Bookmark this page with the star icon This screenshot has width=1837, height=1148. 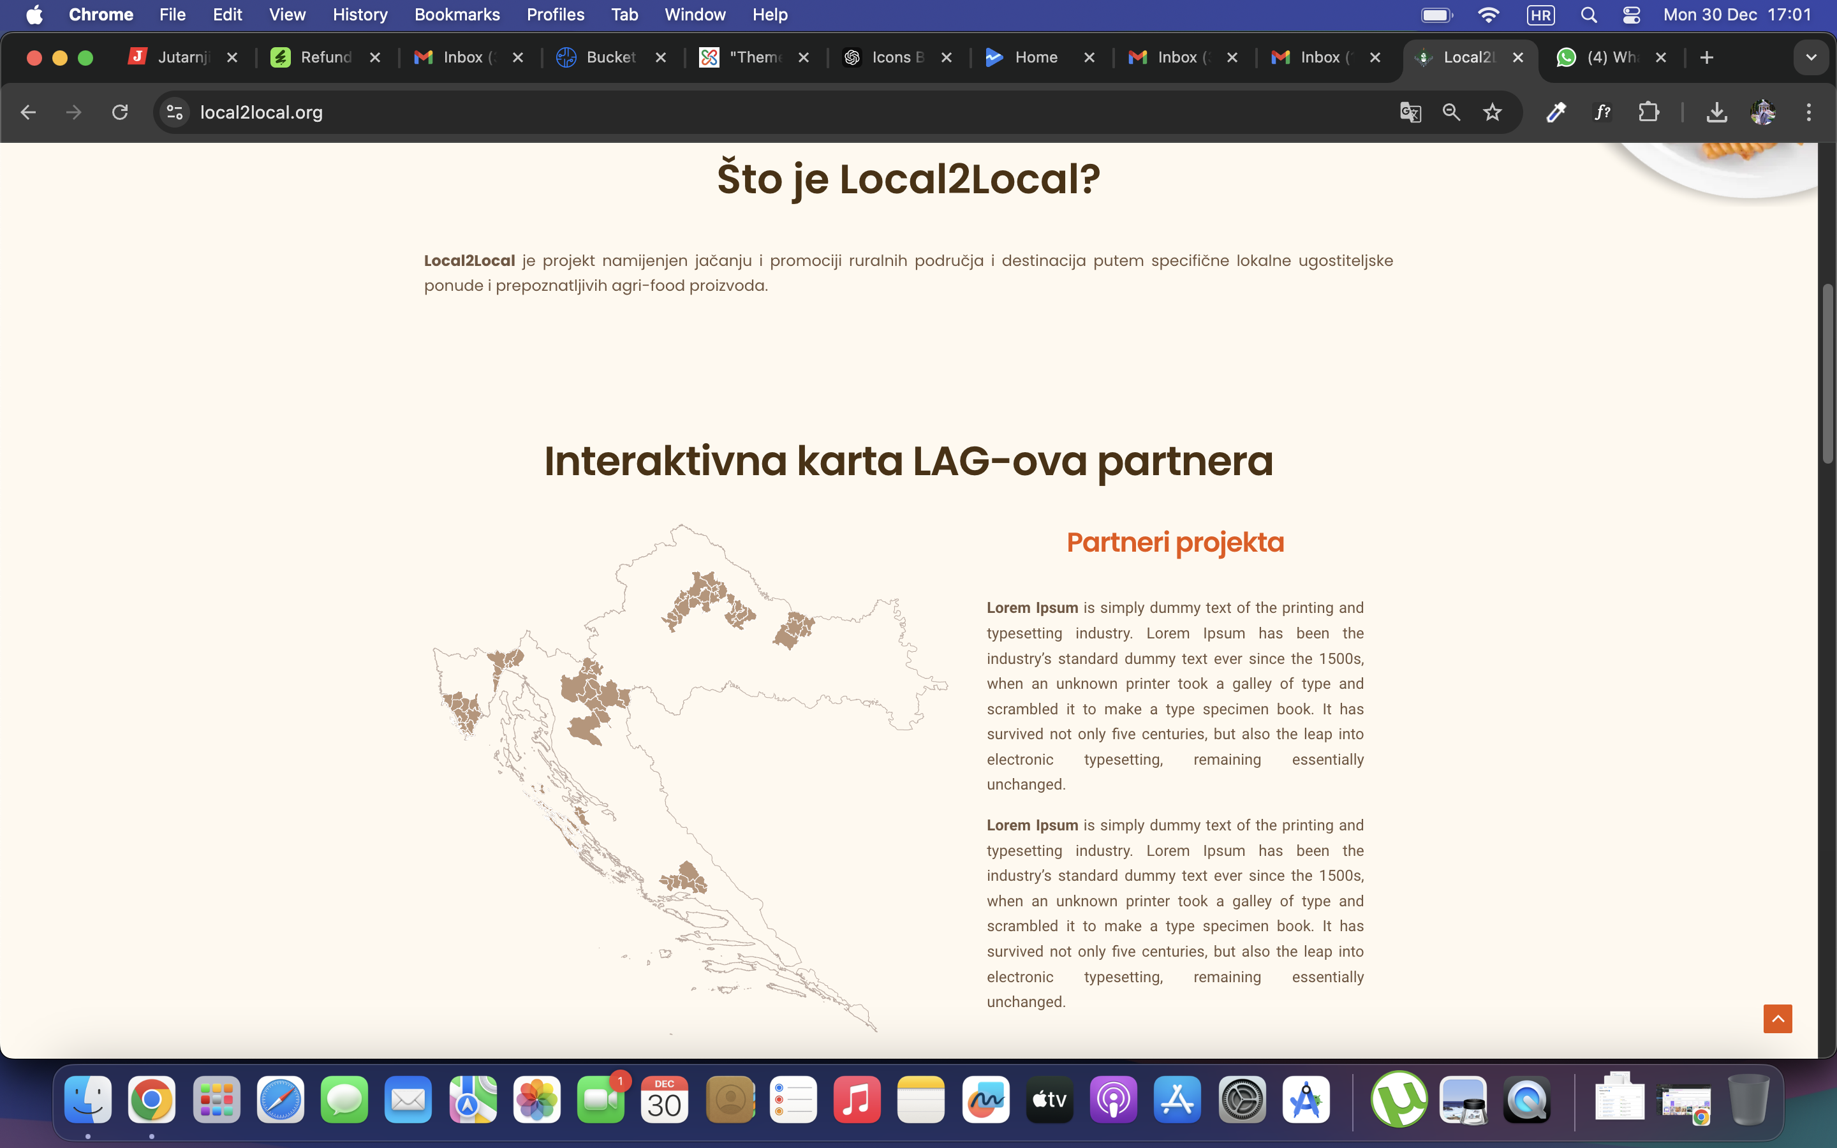point(1493,112)
